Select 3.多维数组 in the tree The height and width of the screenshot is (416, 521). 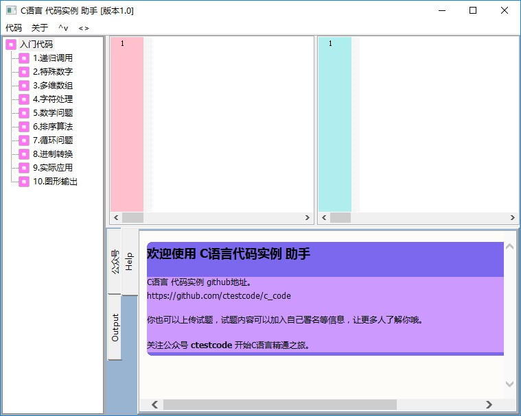tap(52, 86)
